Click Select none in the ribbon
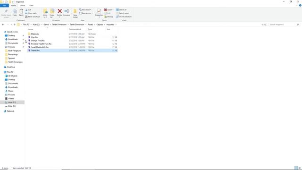 (x=122, y=13)
